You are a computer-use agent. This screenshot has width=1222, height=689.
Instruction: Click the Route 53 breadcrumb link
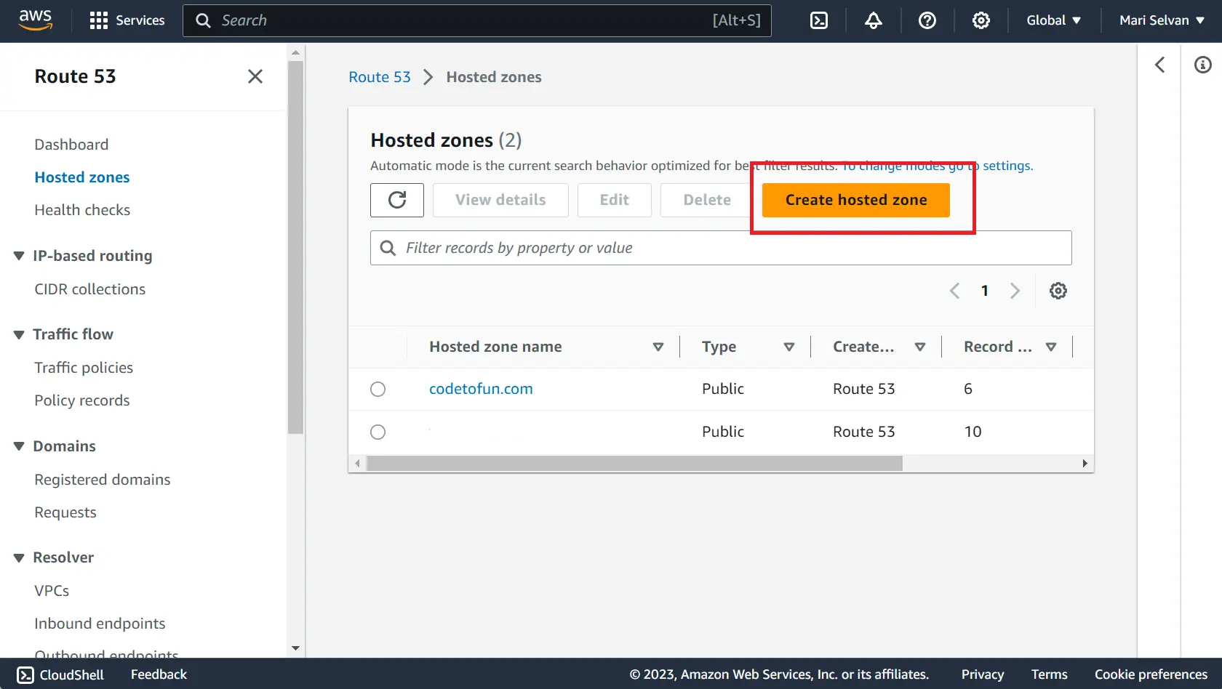point(380,77)
